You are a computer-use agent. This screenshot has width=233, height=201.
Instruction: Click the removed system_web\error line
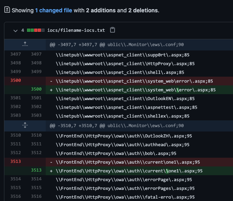(134, 81)
